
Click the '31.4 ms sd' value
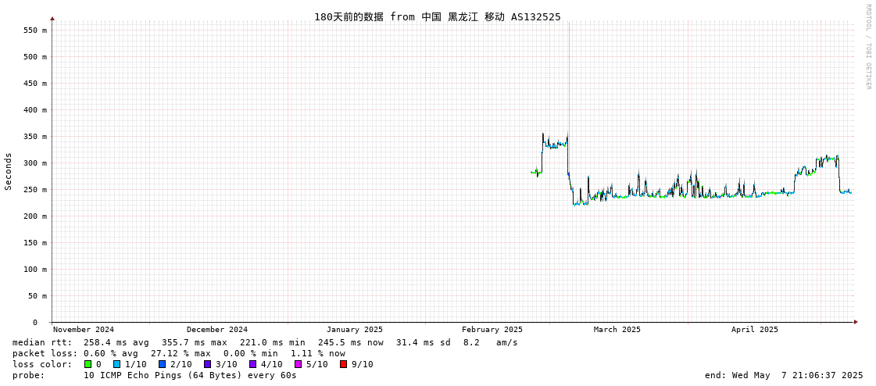[x=424, y=342]
